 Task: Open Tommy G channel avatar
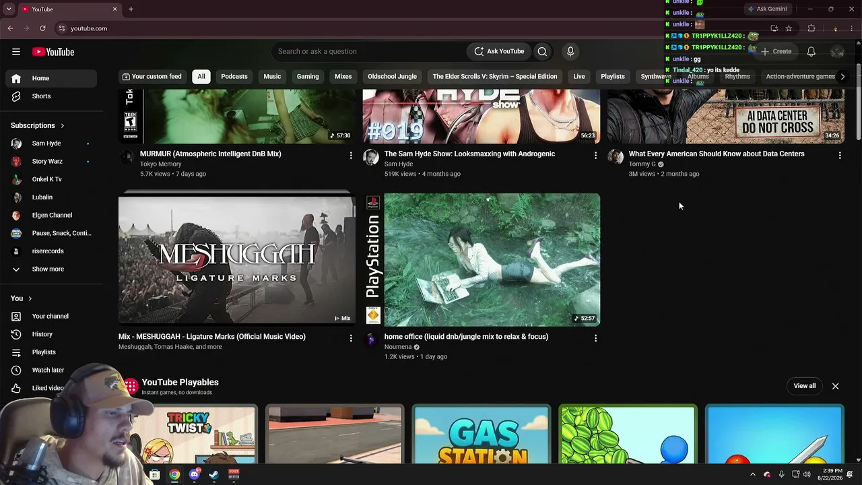616,157
